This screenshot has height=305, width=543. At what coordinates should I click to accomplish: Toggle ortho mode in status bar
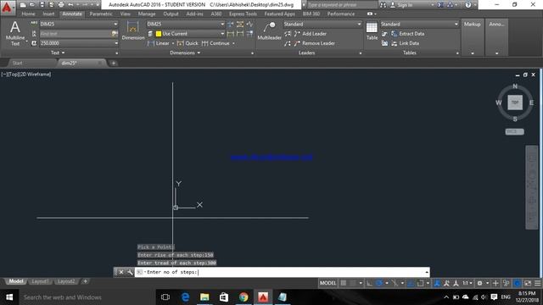coord(370,283)
